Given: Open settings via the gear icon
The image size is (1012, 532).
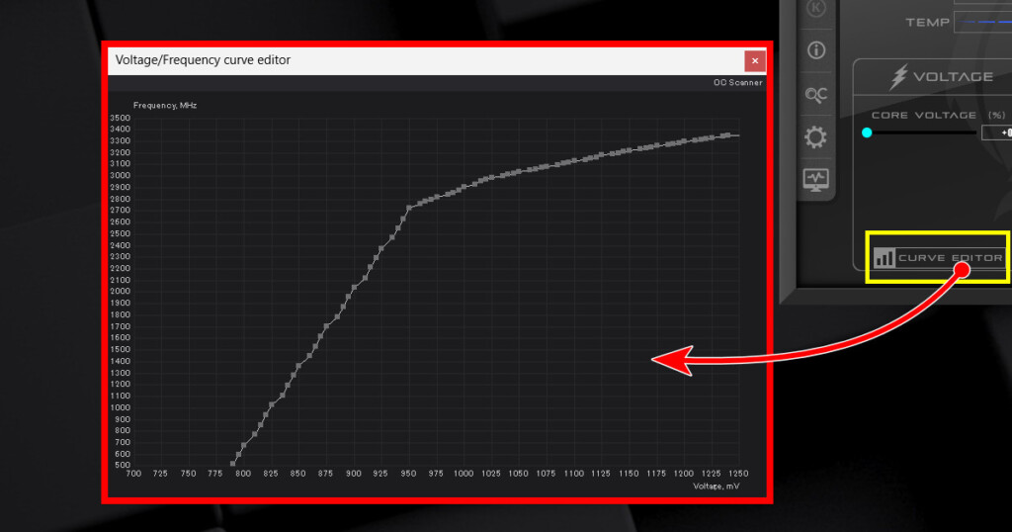Looking at the screenshot, I should point(816,137).
